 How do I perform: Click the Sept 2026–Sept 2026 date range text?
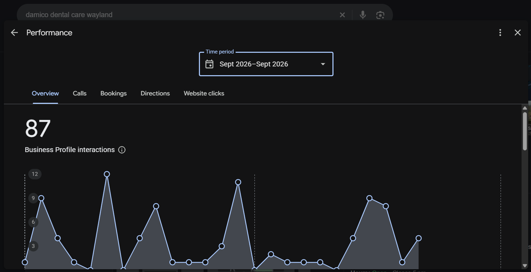(254, 64)
